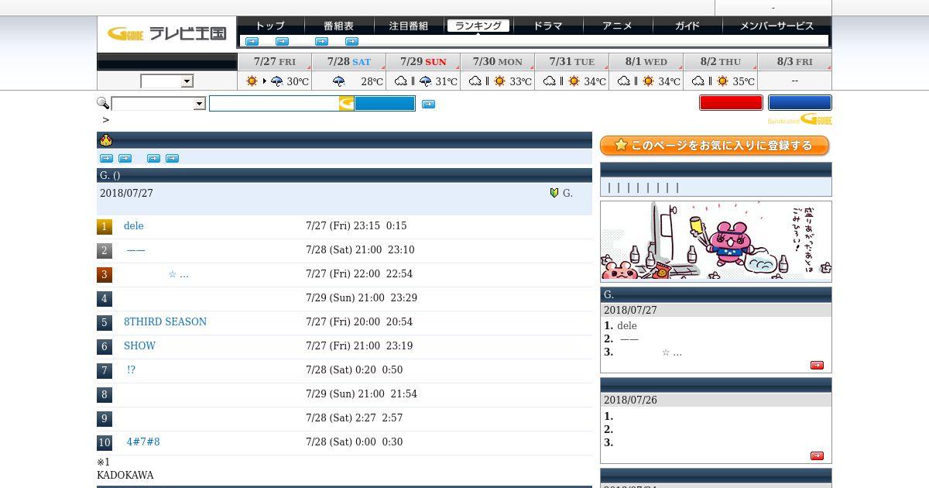Screen dimensions: 929x488
Task: Select the ランキング navigation tab
Action: tap(478, 26)
